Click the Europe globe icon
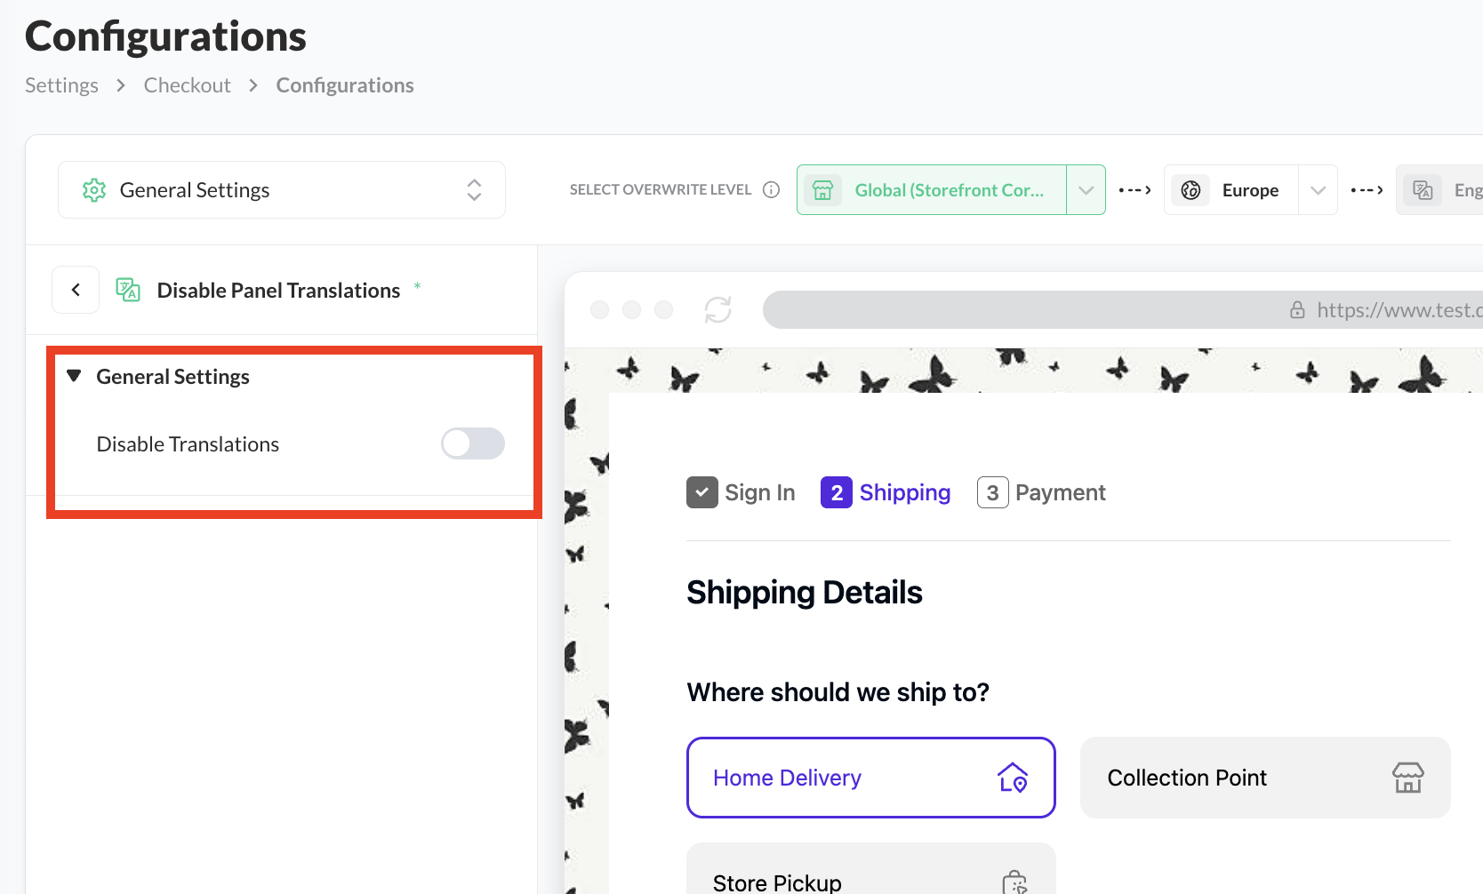The width and height of the screenshot is (1483, 894). 1190,190
